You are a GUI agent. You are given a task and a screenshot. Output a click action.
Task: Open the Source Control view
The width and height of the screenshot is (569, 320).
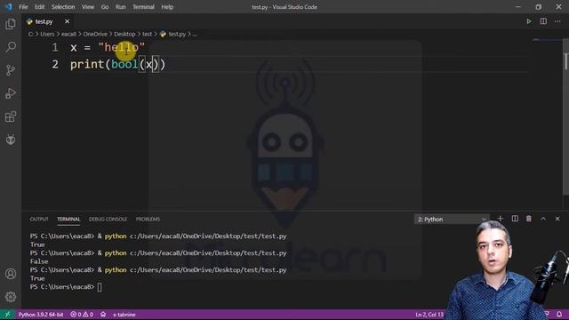pos(11,70)
